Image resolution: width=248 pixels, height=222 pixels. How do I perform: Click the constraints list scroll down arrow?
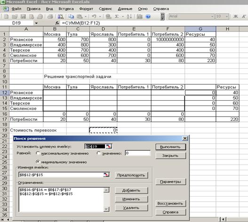106,209
